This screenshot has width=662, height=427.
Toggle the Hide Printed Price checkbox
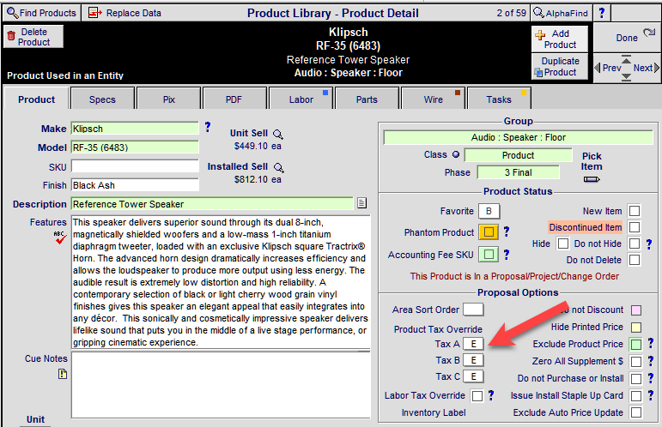point(636,327)
